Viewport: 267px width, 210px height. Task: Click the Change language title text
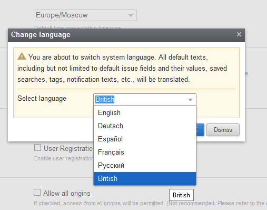point(41,34)
